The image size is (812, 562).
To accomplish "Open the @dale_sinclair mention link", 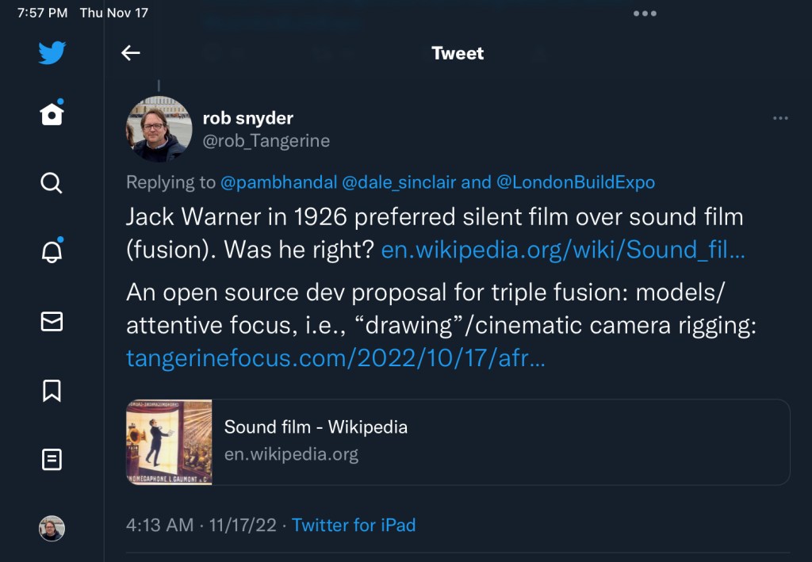I will click(399, 182).
